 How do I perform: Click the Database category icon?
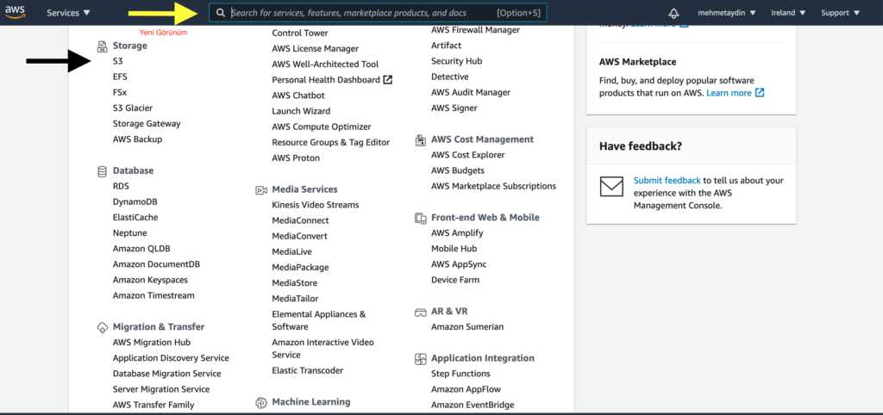(x=102, y=171)
